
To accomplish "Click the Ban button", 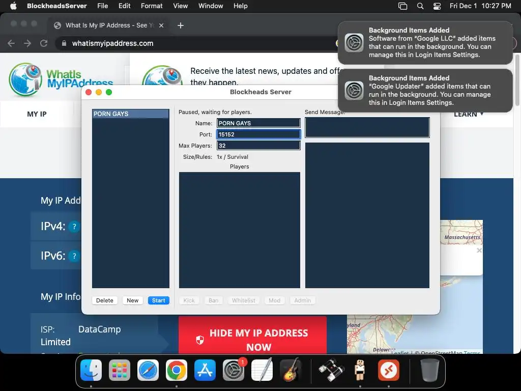I will pyautogui.click(x=213, y=300).
